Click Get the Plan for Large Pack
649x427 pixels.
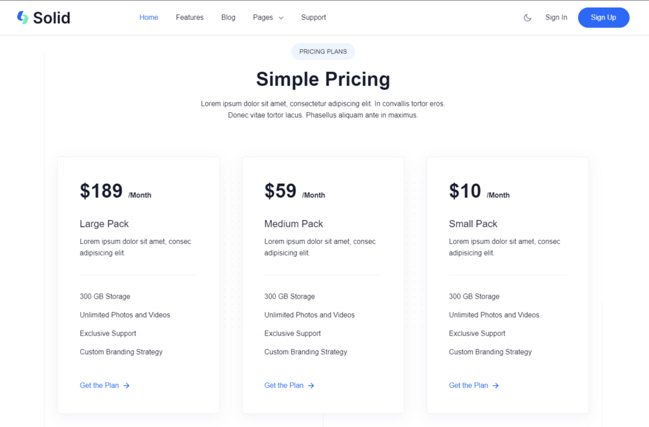point(99,385)
